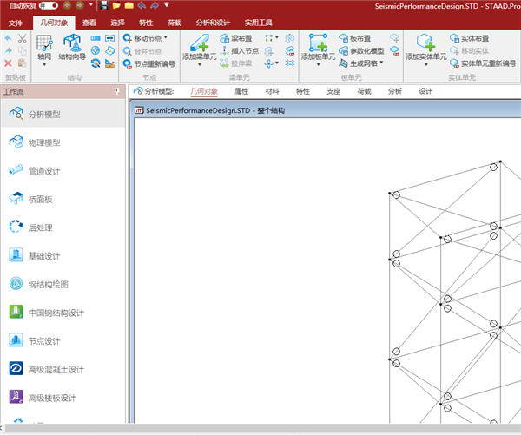Click the 添加板单元 add plate icon
The height and width of the screenshot is (435, 521).
(x=318, y=43)
